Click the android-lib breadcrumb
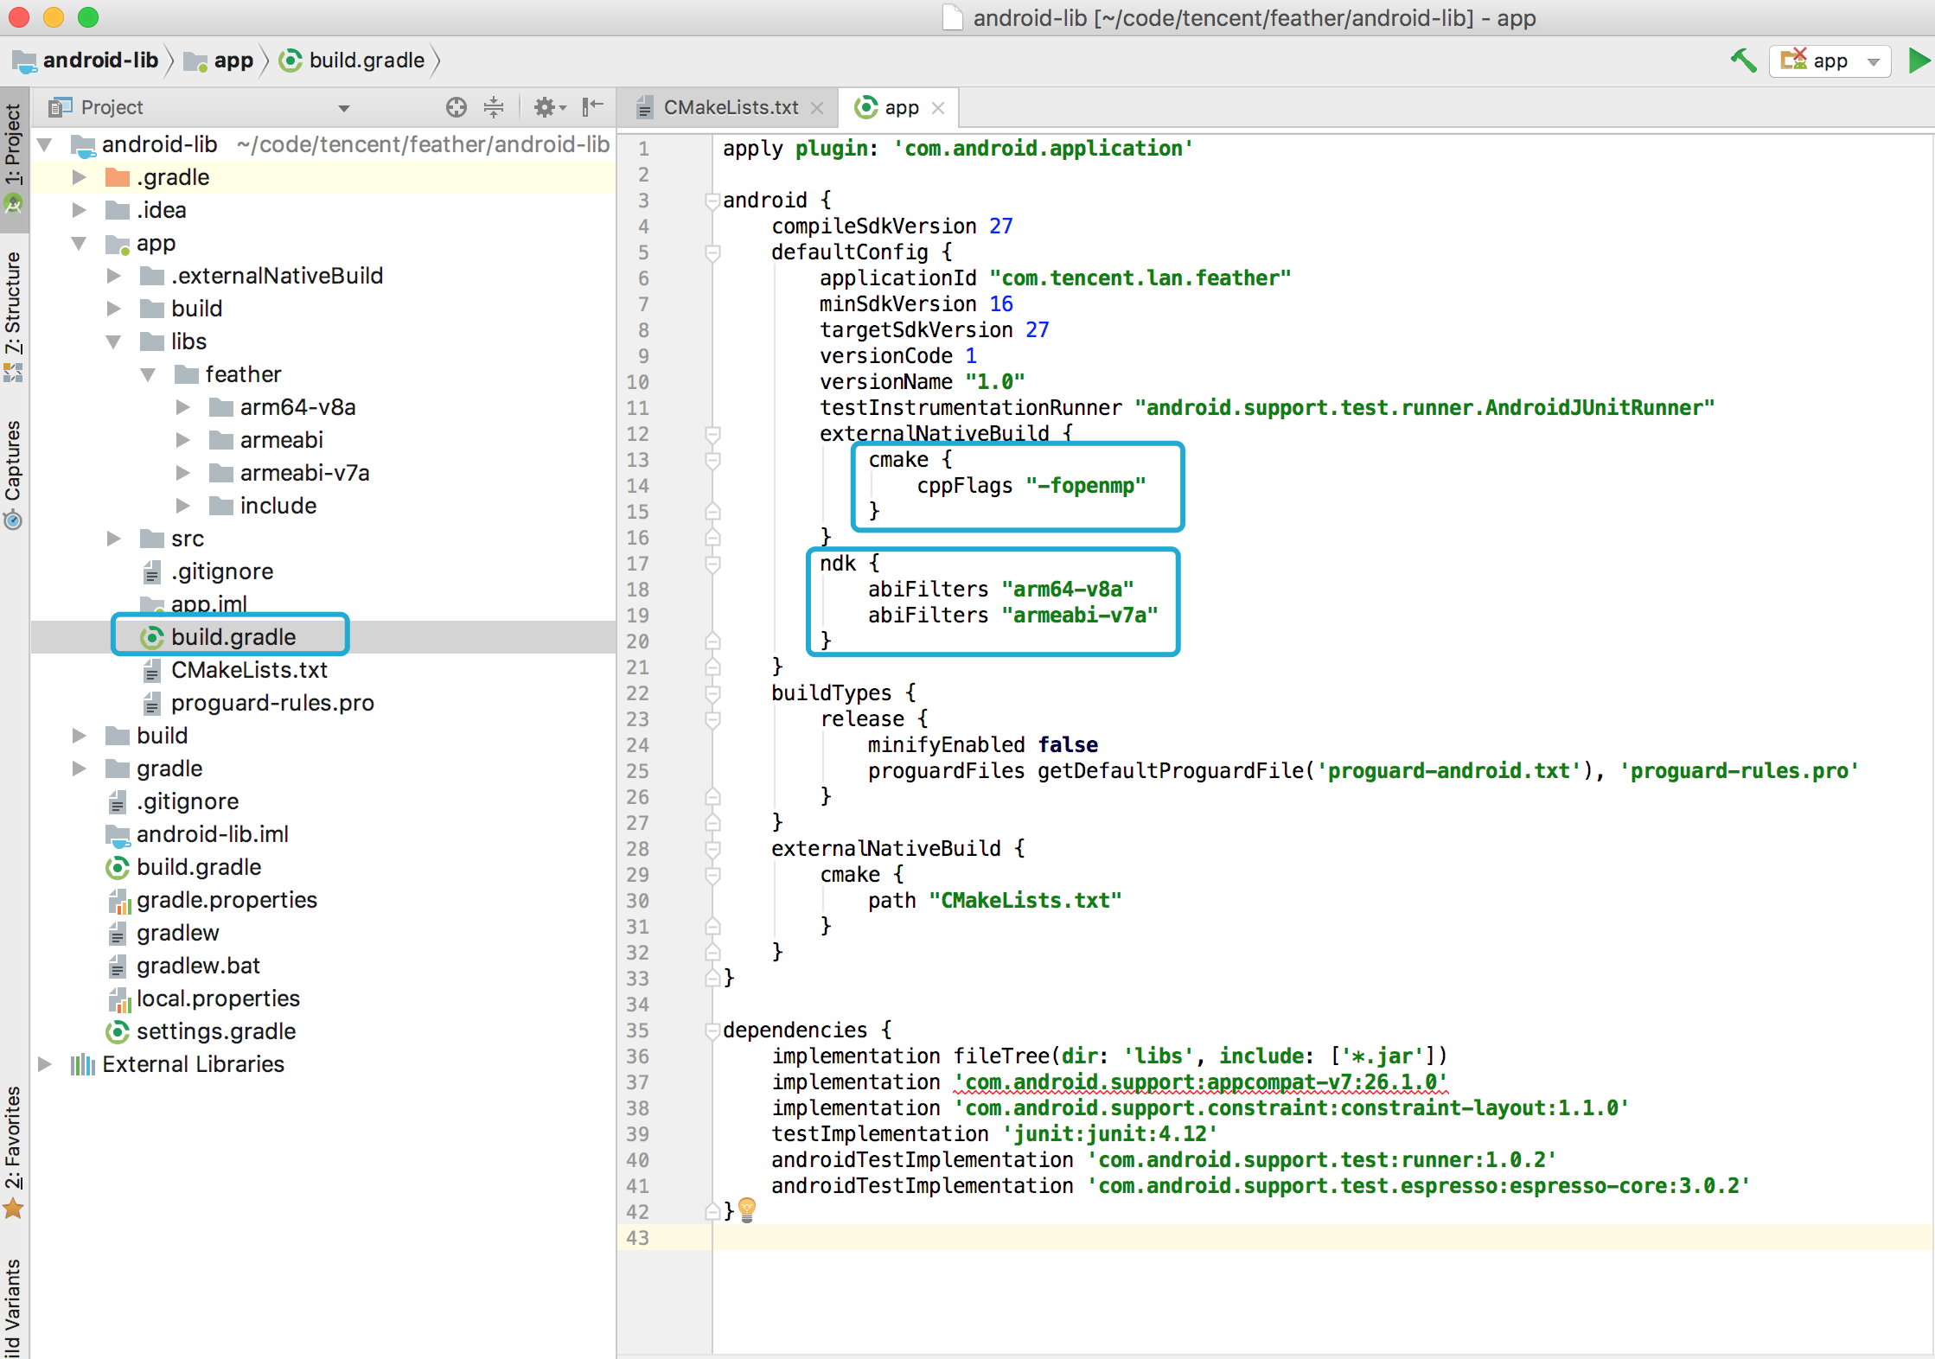 (x=99, y=61)
